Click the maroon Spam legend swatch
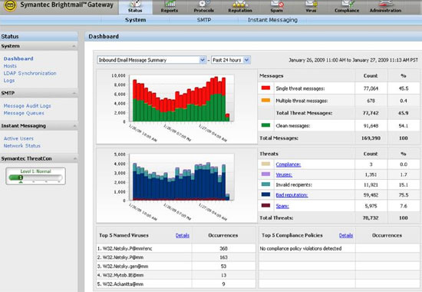The width and height of the screenshot is (422, 292). 265,205
